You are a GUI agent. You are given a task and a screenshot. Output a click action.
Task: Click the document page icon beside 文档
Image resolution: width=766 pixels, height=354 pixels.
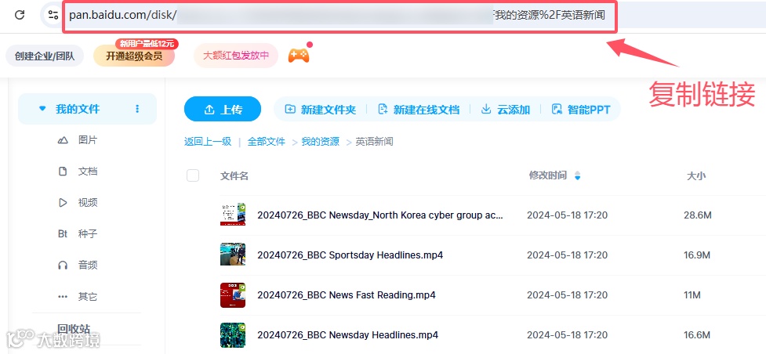pyautogui.click(x=63, y=172)
